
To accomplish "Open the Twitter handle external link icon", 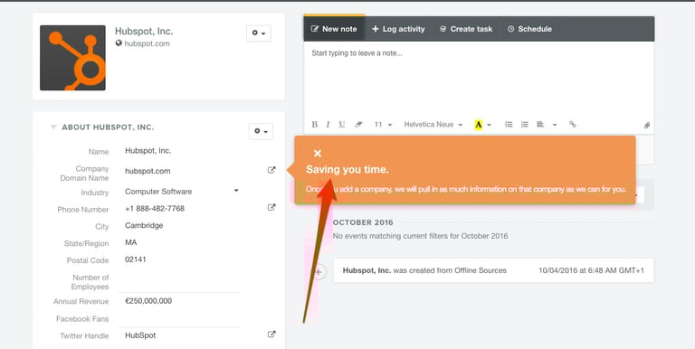I will (x=271, y=335).
